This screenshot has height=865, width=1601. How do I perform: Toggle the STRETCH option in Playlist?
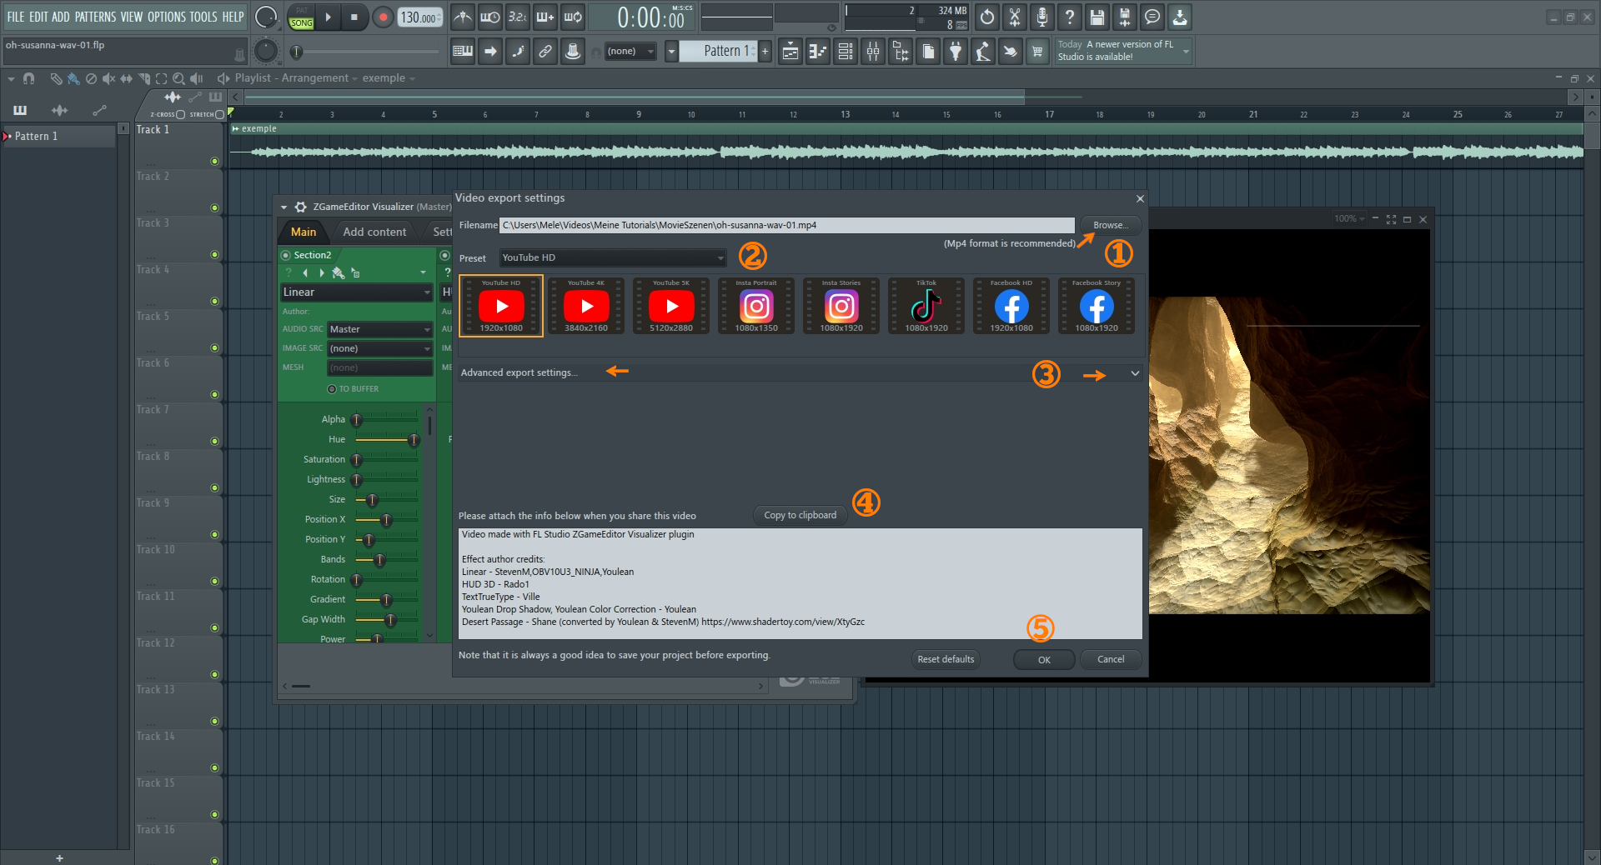(219, 114)
